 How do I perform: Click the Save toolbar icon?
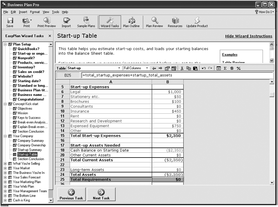[10, 22]
